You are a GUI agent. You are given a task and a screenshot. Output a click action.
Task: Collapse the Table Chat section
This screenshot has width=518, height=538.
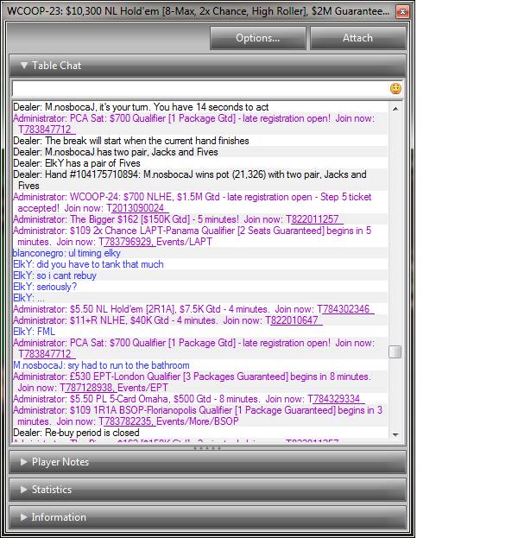point(207,66)
